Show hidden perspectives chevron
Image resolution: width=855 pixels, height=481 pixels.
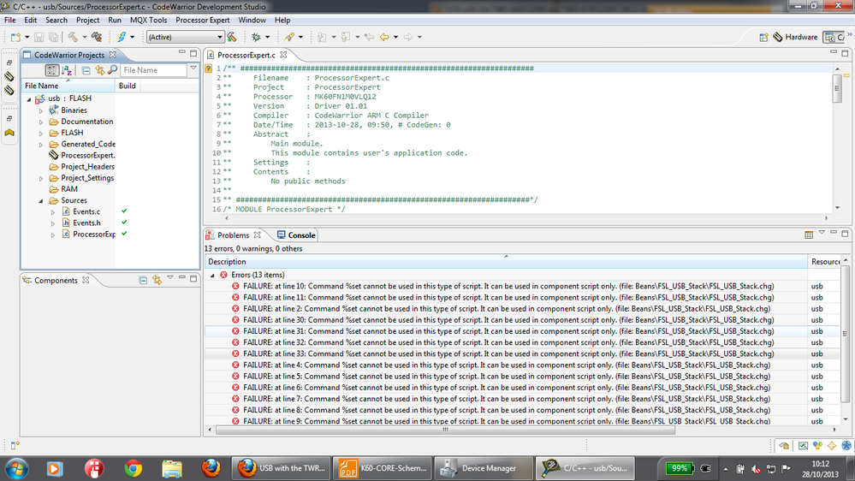tap(850, 35)
